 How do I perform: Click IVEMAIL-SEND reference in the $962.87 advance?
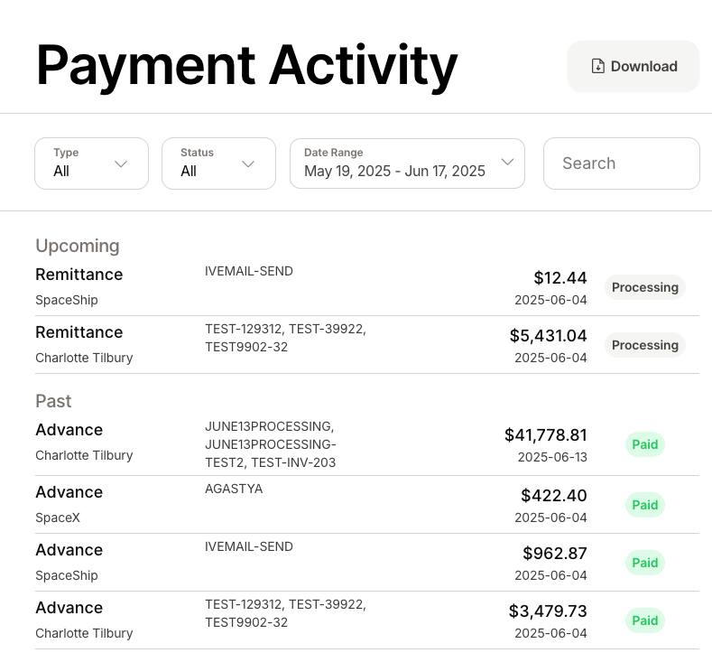coord(249,546)
